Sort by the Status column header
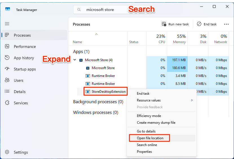This screenshot has width=234, height=159. [137, 38]
